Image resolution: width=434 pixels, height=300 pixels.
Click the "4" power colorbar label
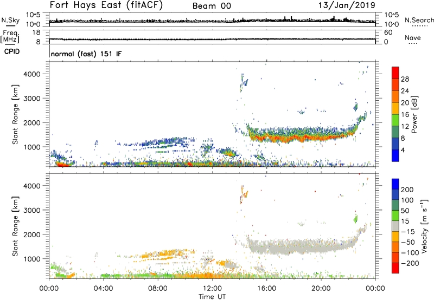[403, 150]
